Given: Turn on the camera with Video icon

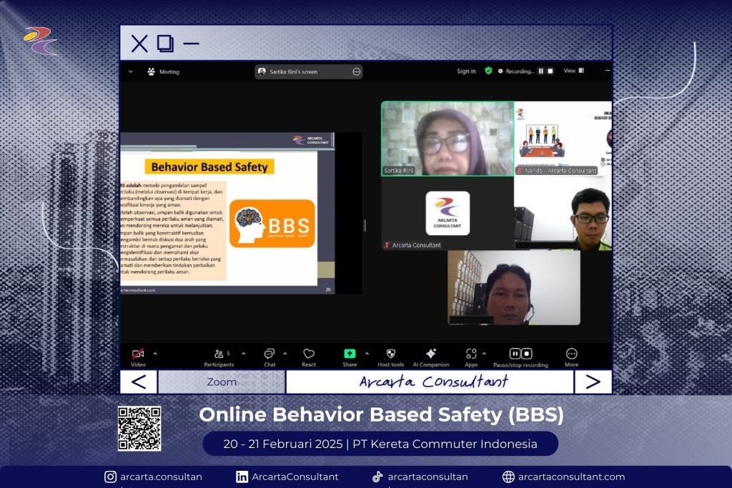Looking at the screenshot, I should pos(138,354).
